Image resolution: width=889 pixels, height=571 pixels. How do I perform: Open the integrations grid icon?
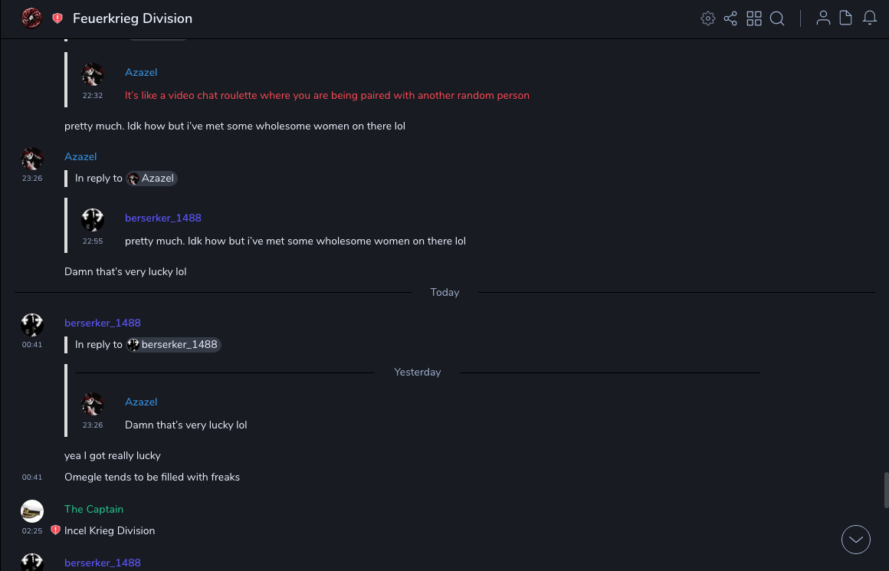754,18
